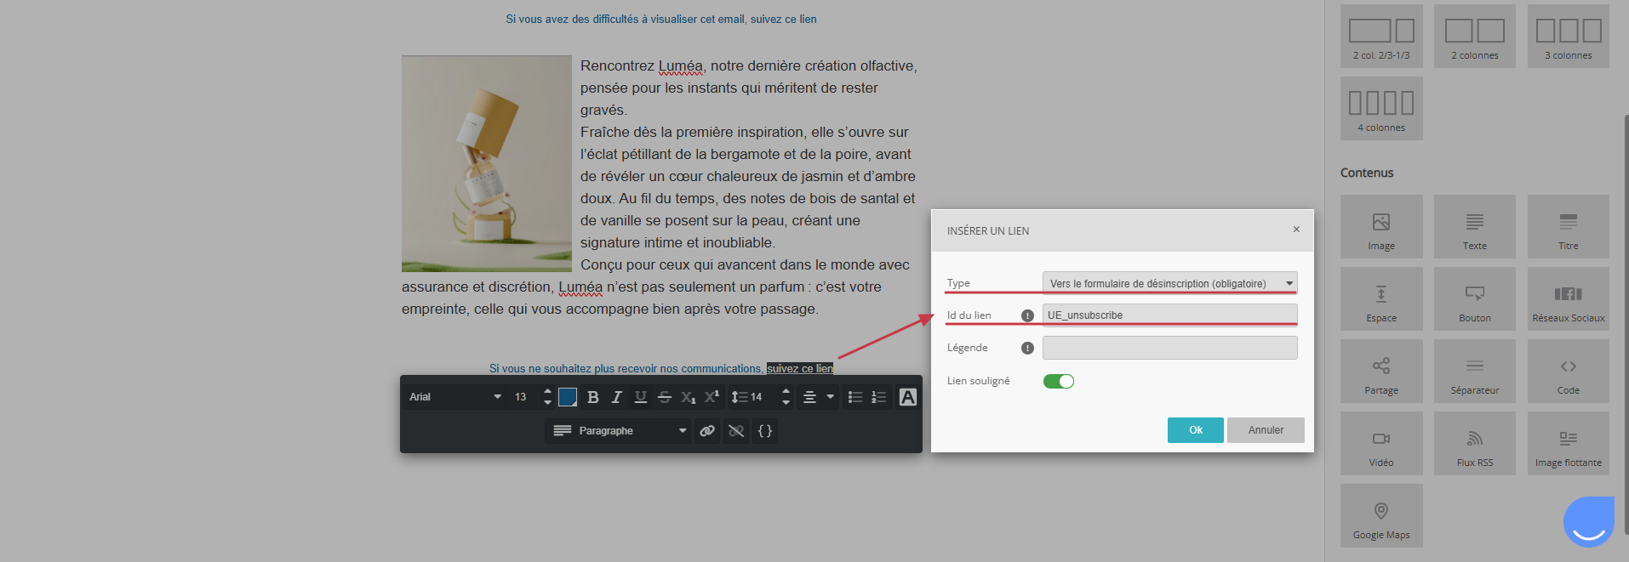Screen dimensions: 1629x562
Task: Click the highlighted 'suivez ce lien' unsubscribe text
Action: (x=800, y=368)
